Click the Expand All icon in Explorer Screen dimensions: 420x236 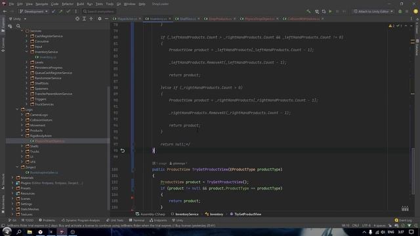click(x=84, y=19)
